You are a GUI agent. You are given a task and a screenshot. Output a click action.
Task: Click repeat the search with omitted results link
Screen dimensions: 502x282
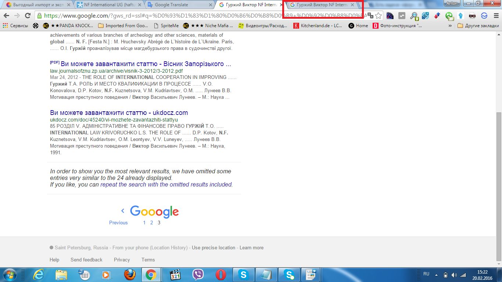[166, 184]
